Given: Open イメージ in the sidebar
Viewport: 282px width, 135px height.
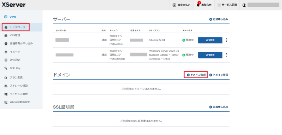Looking at the screenshot, I should click(21, 52).
